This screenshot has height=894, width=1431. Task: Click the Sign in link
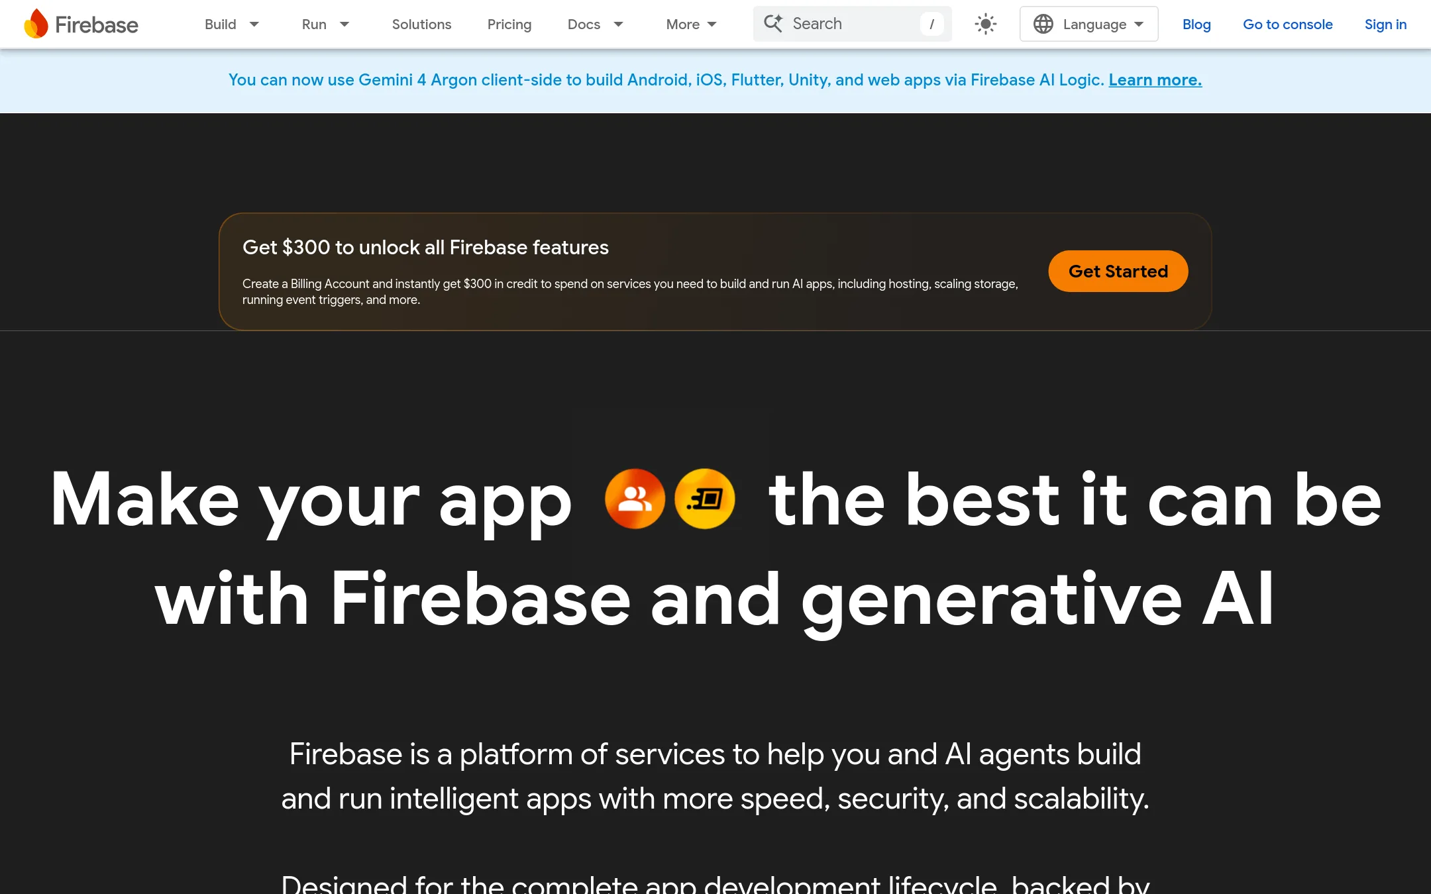click(x=1385, y=24)
